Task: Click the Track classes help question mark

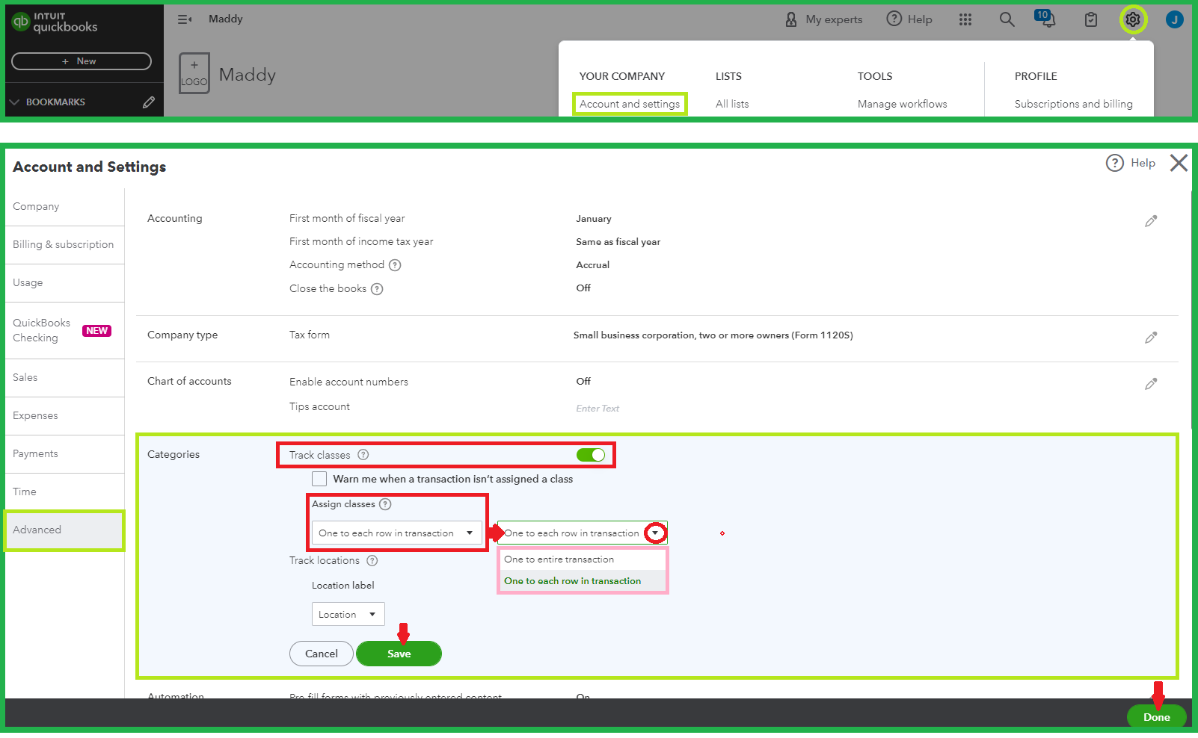Action: [363, 454]
